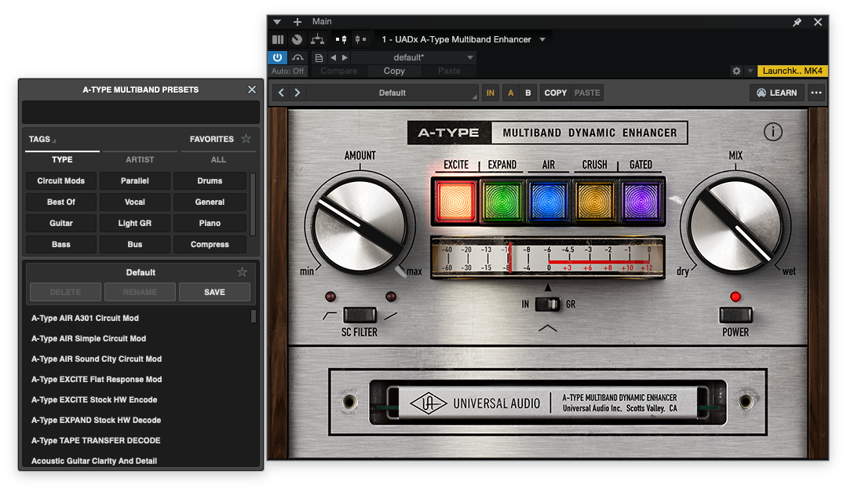Open the info circle on faceplate
Viewport: 847px width, 492px height.
[x=773, y=132]
